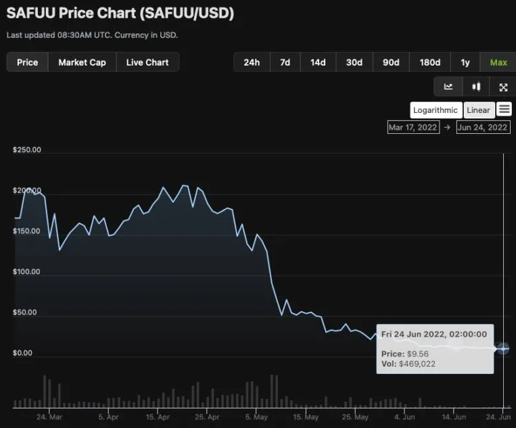Viewport: 516px width, 428px height.
Task: Edit start date Mar 17, 2022
Action: (x=413, y=127)
